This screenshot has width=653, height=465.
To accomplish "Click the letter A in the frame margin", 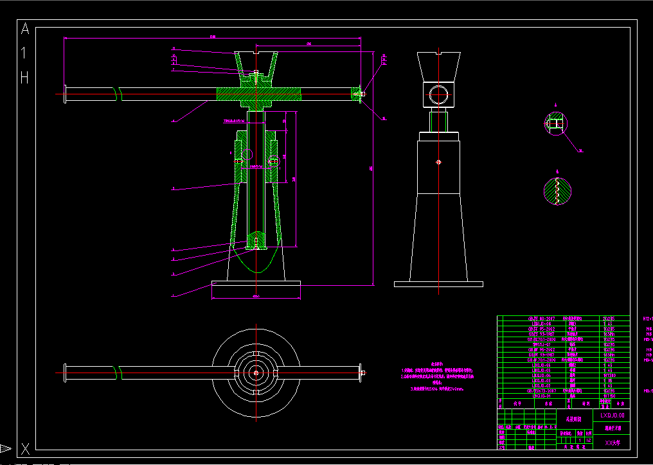I will 25,29.
